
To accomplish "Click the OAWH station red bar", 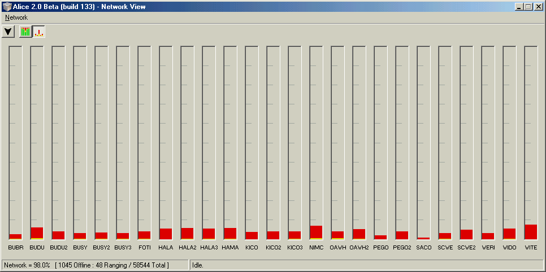I will [337, 235].
